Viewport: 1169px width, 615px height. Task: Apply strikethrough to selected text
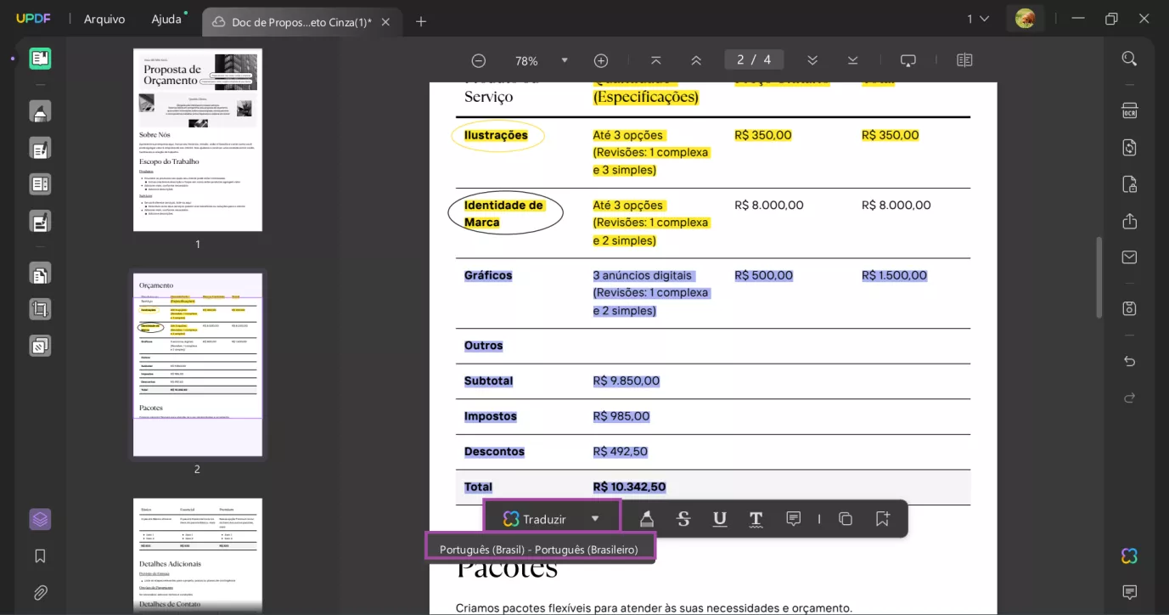click(x=683, y=519)
